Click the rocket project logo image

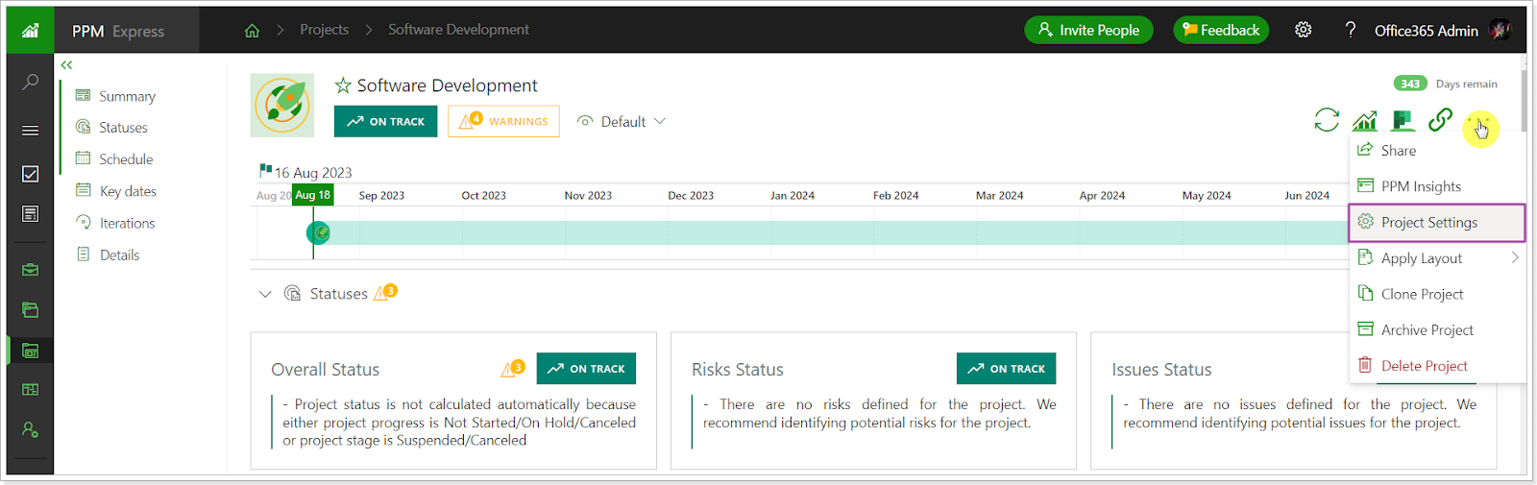(282, 105)
